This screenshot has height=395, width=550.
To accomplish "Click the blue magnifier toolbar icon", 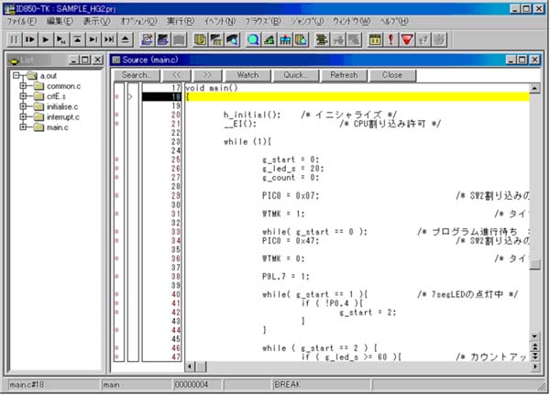I will (252, 40).
